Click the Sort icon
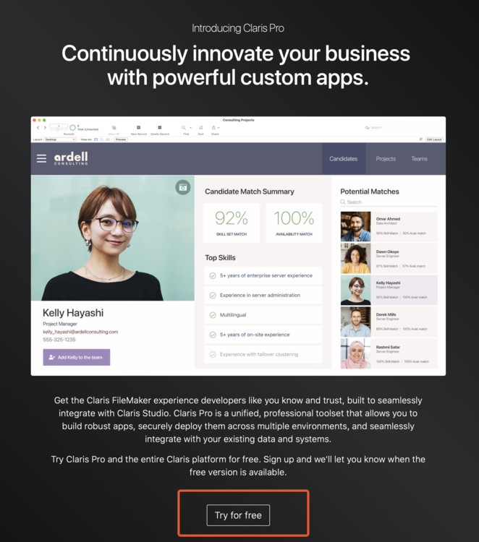Viewport: 479px width, 542px height. [x=200, y=127]
